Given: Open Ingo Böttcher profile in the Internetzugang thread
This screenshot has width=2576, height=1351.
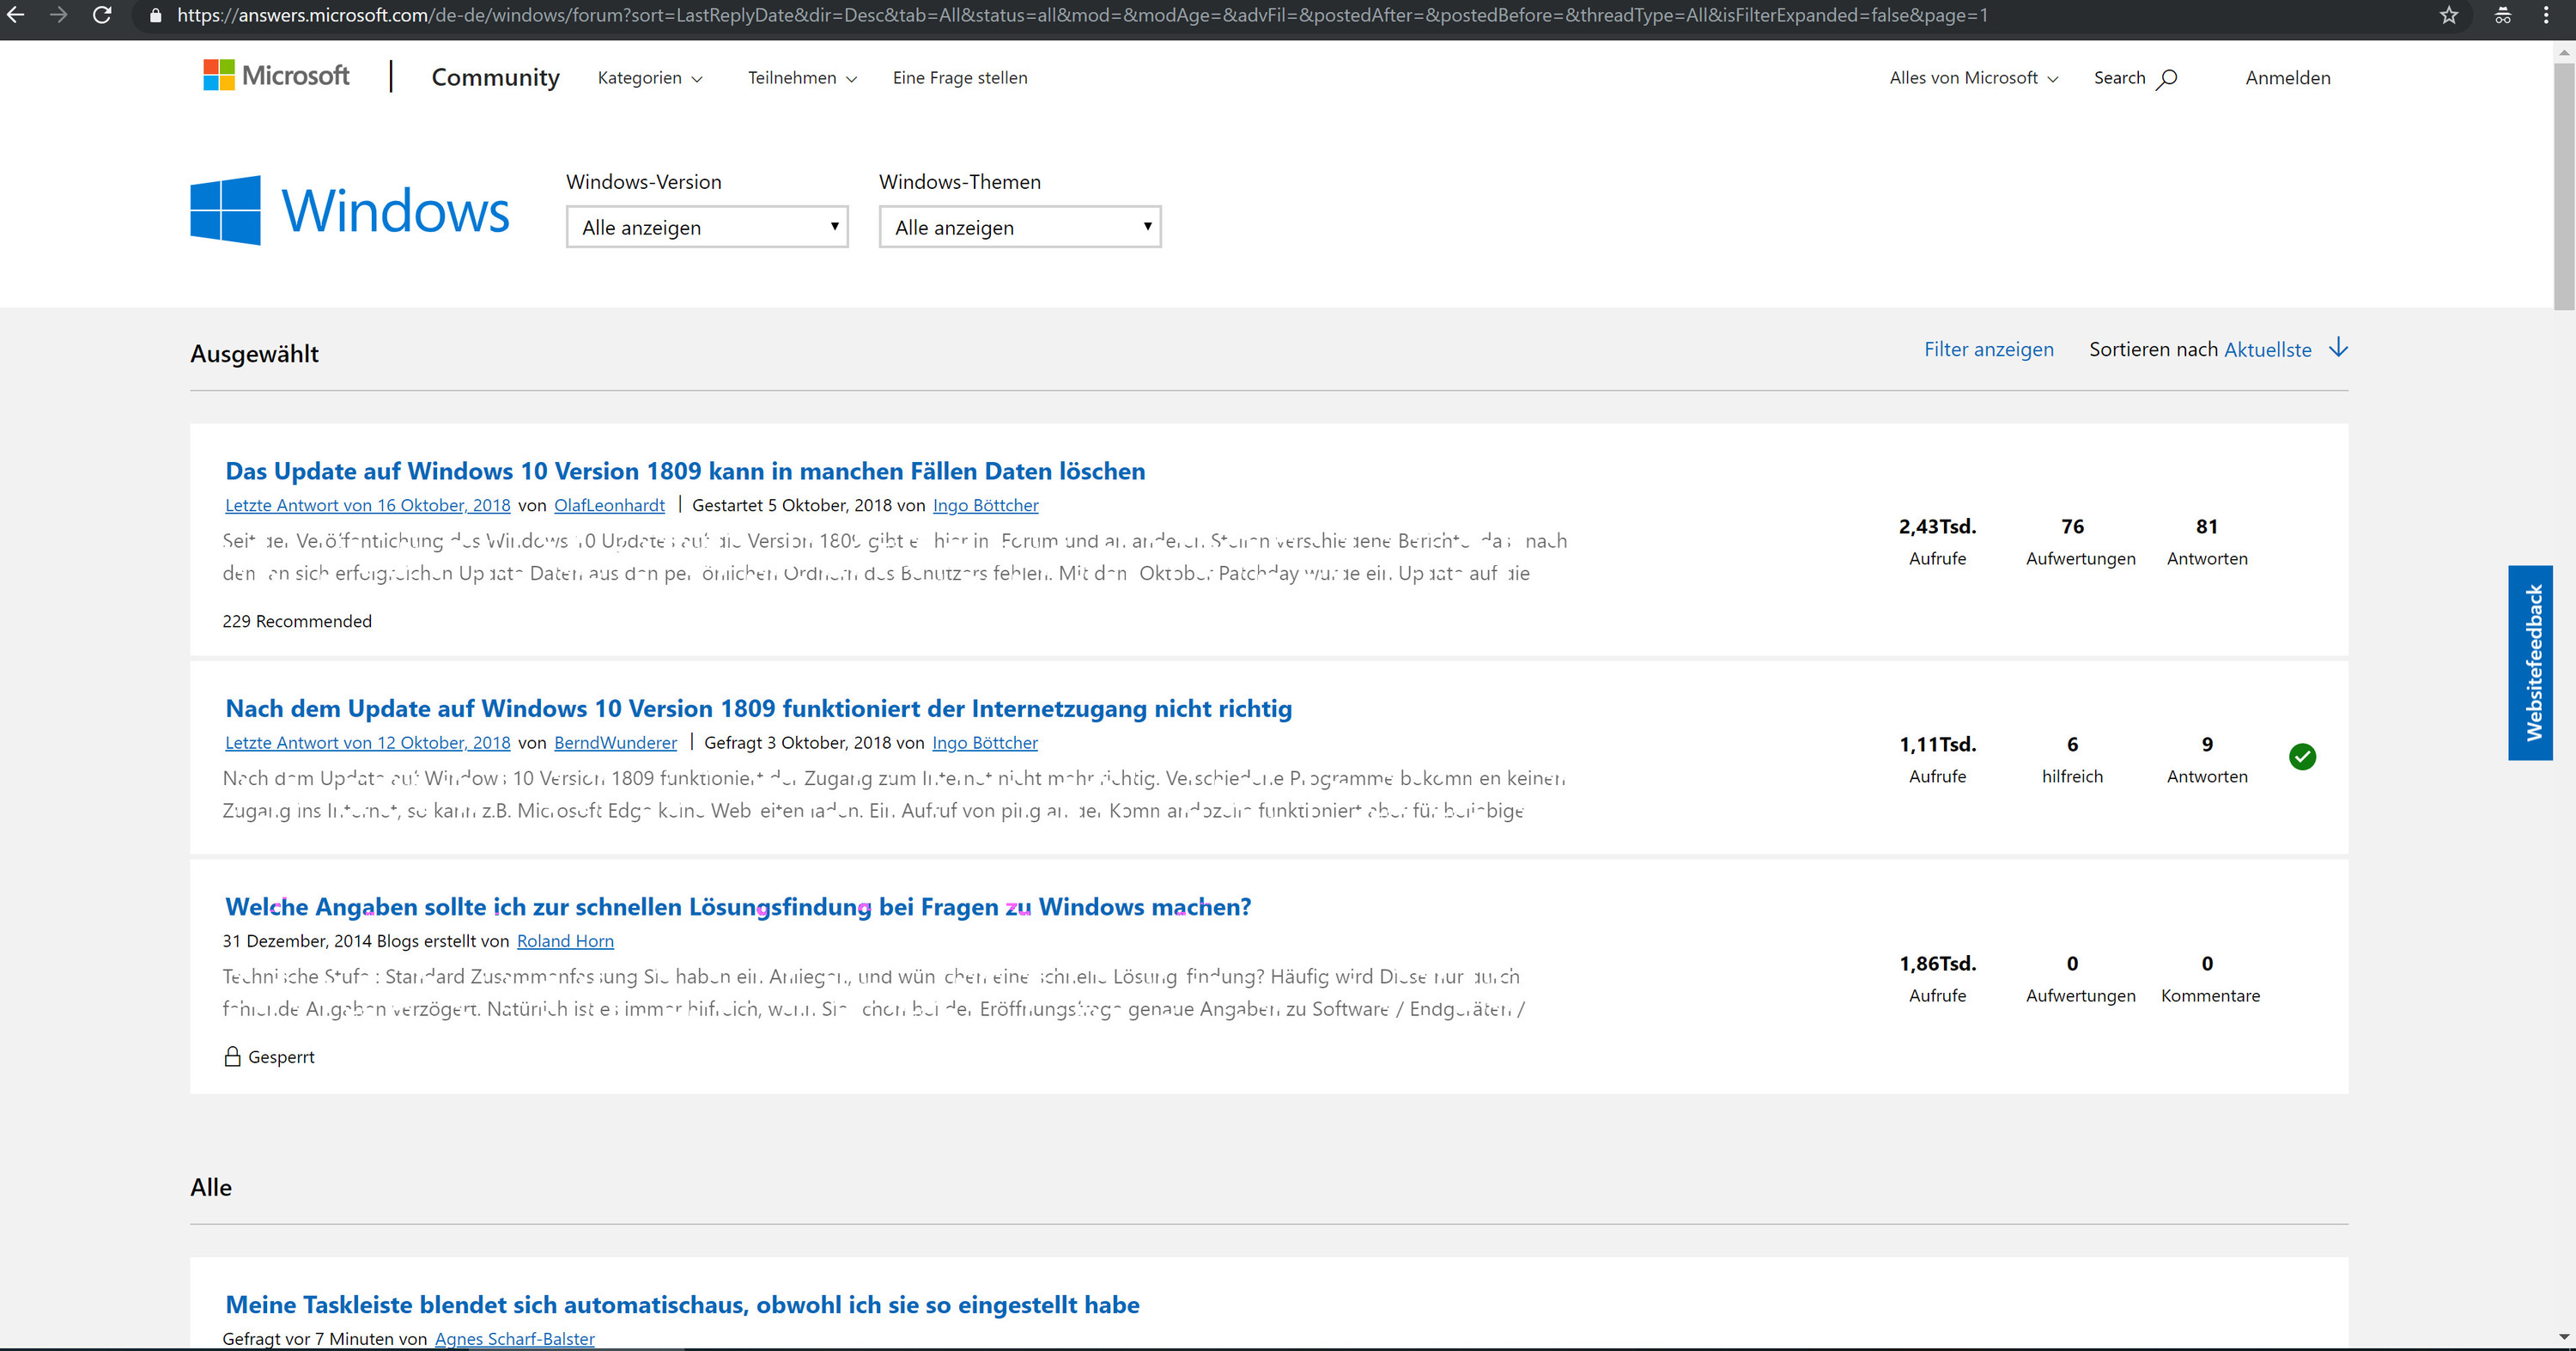Looking at the screenshot, I should pos(984,743).
